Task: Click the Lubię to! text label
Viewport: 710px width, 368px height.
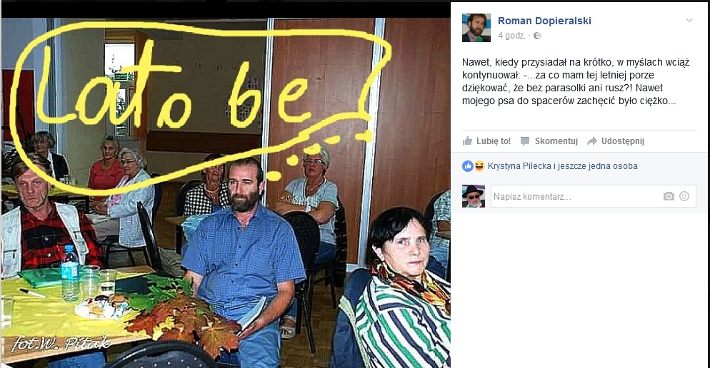Action: point(493,141)
